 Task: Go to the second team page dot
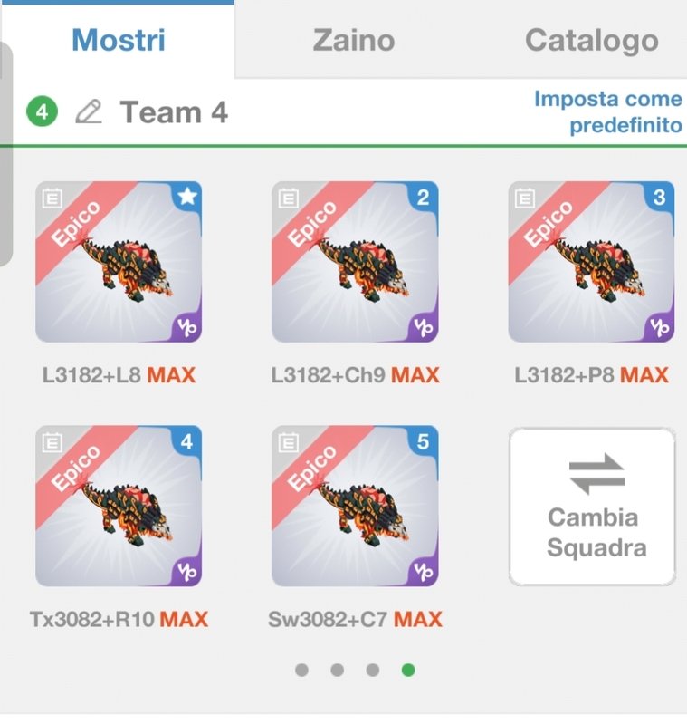(x=337, y=671)
